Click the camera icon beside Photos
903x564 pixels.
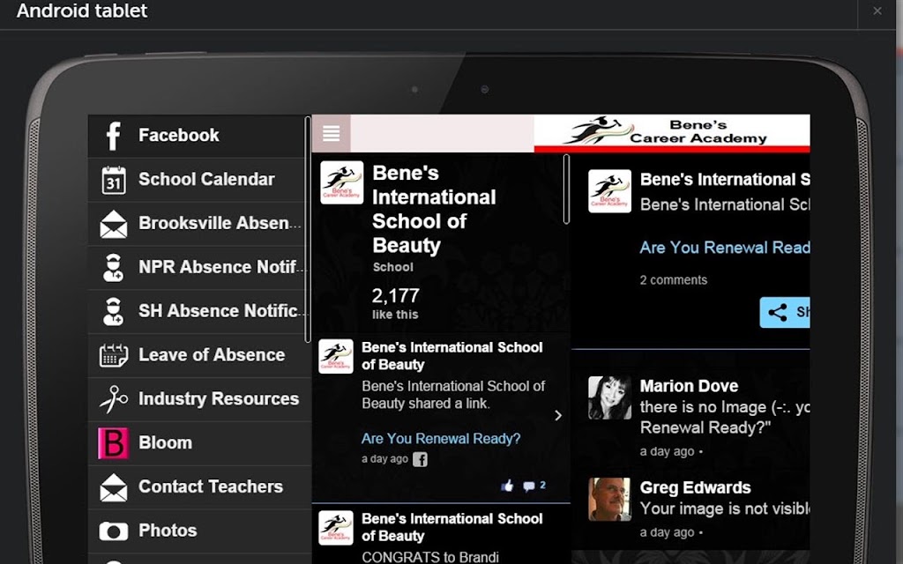tap(114, 531)
